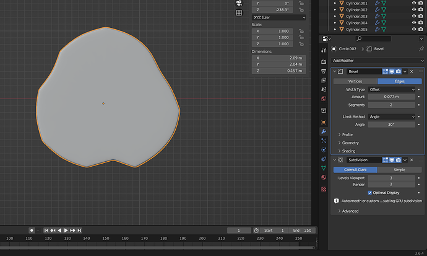This screenshot has width=427, height=256.
Task: Switch Bevel affect to Vertices
Action: tap(355, 81)
